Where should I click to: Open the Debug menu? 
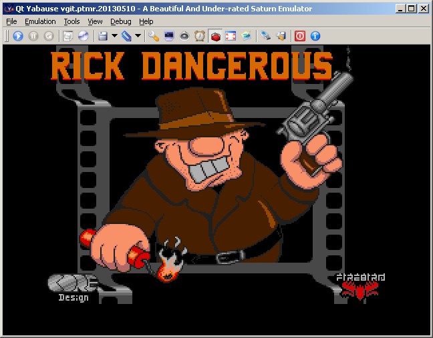click(121, 21)
